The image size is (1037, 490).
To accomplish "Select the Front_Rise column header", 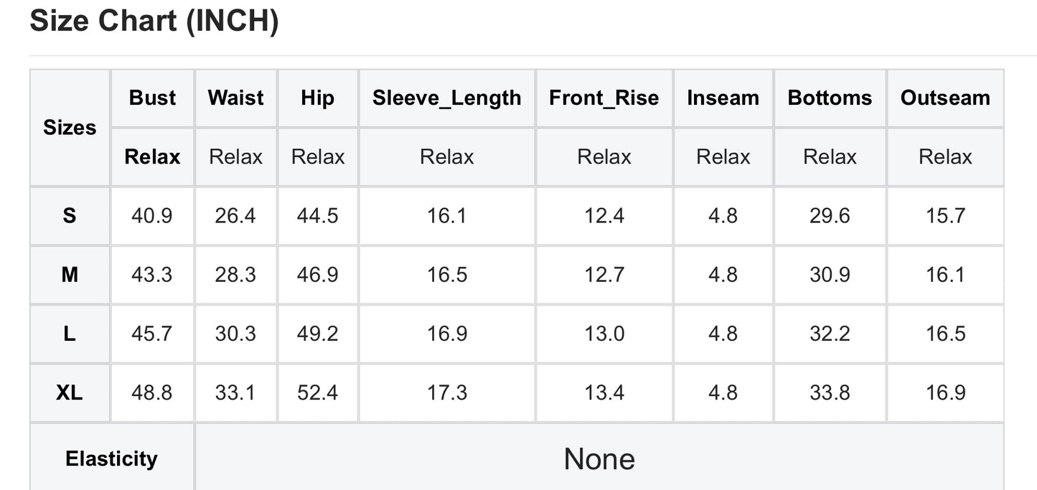I will tap(604, 98).
